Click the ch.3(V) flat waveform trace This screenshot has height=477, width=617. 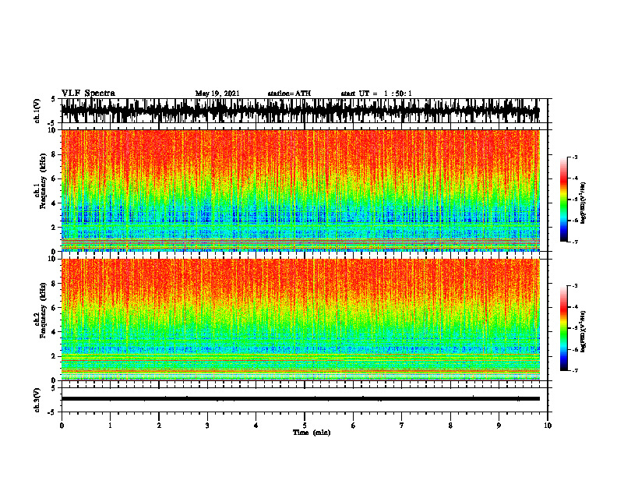coord(301,399)
